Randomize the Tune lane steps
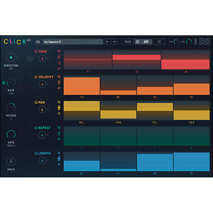Viewport: 213px width, 213px height. coord(59,56)
